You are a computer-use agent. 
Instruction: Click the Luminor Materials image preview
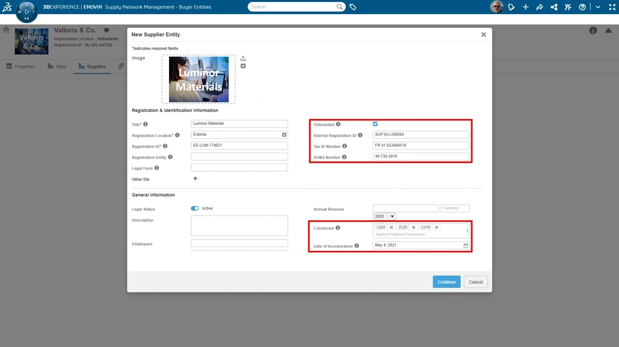[x=199, y=79]
